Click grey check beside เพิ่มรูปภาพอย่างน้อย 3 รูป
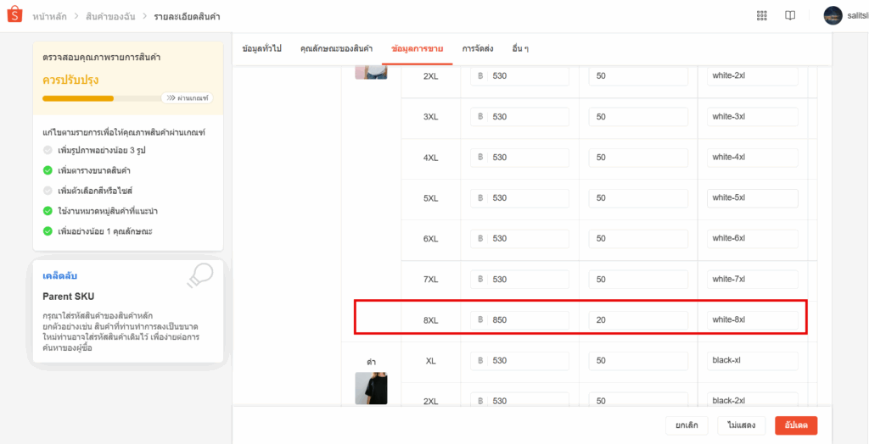This screenshot has height=444, width=869. click(48, 150)
